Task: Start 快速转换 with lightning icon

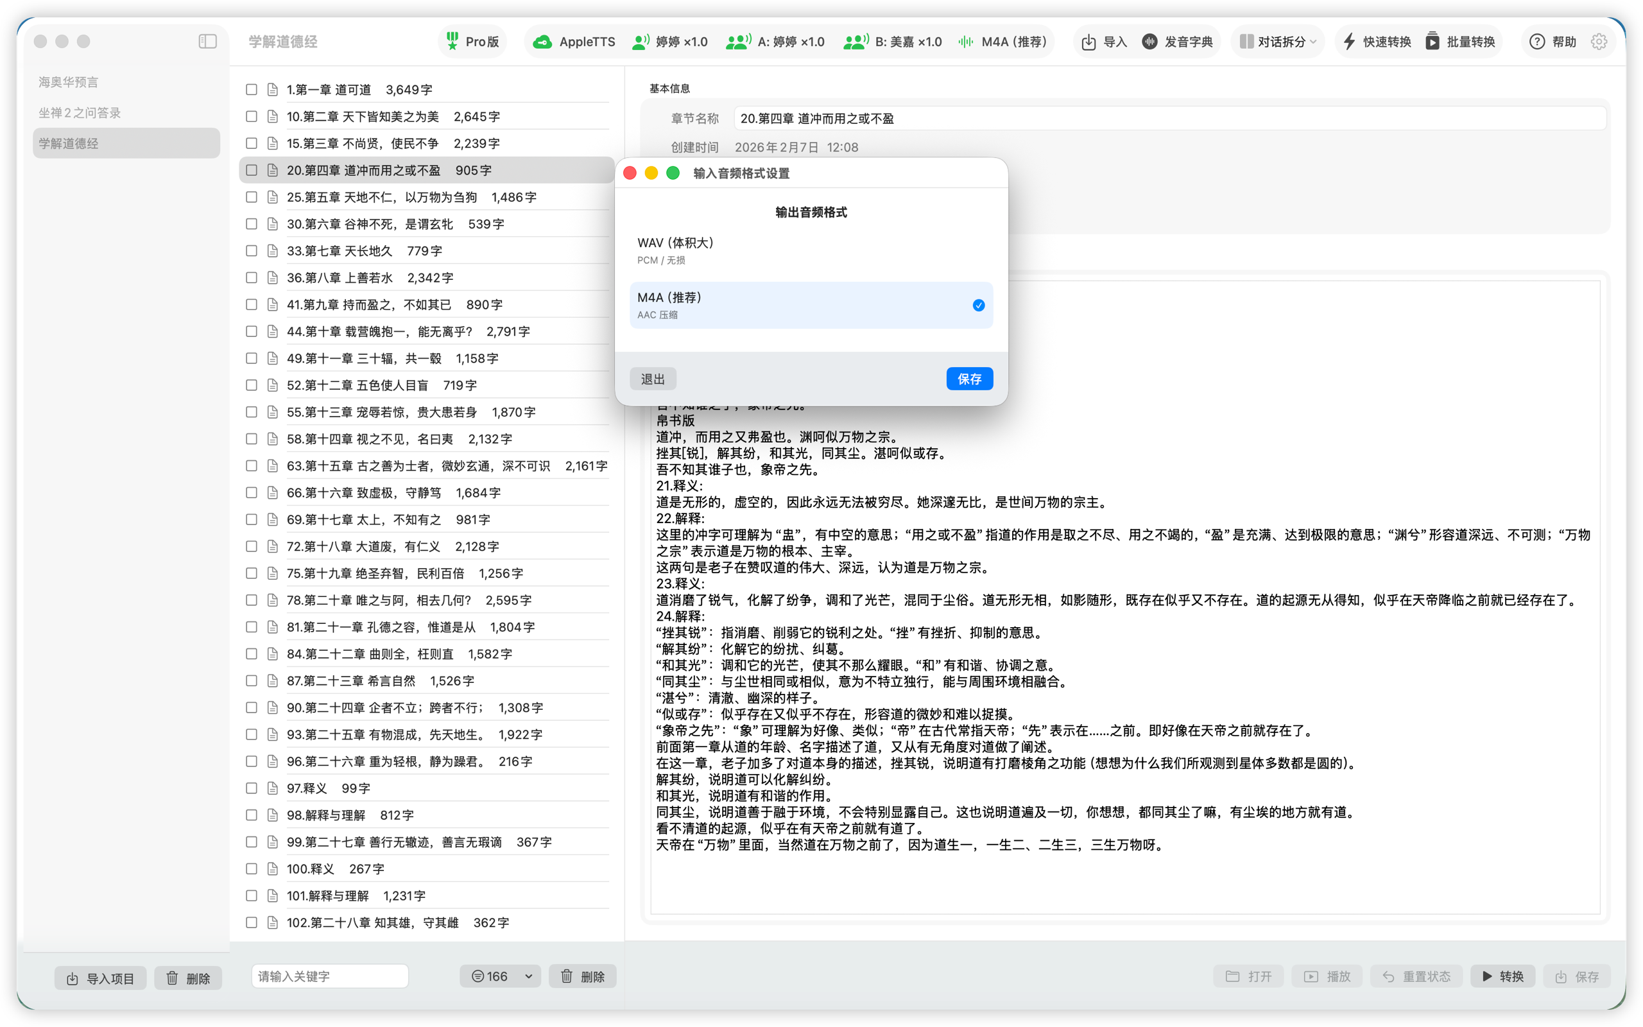Action: [x=1376, y=42]
